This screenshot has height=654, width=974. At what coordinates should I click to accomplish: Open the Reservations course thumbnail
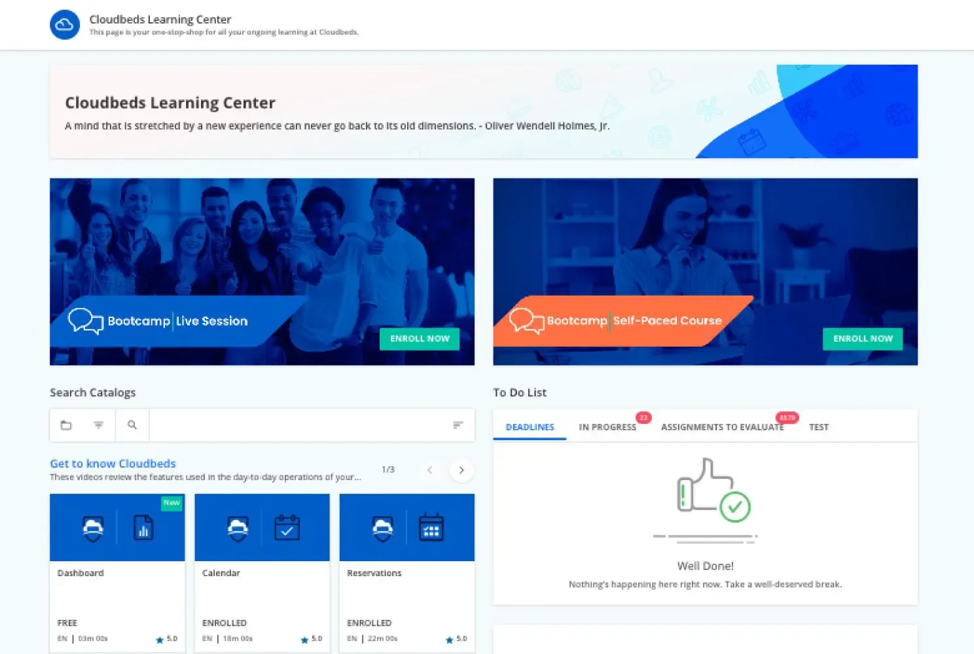[x=406, y=528]
